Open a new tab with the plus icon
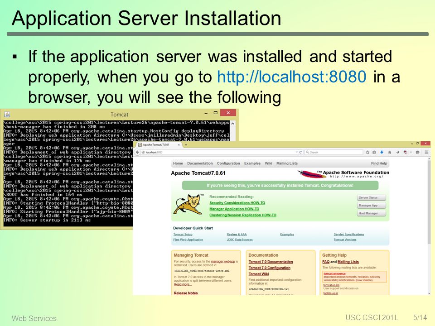Screen dimensions: 435x326 [x=186, y=145]
